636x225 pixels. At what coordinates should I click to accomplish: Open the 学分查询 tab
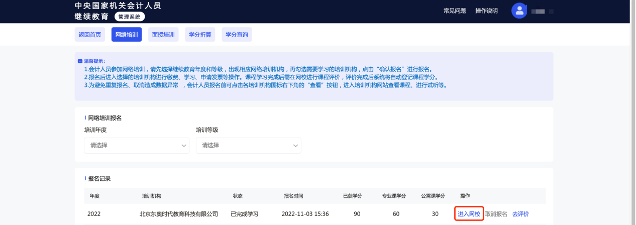click(x=237, y=35)
